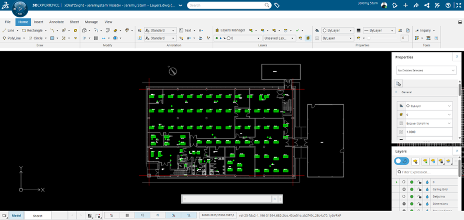Open No Entities Selected dropdown
Viewport: 464px width, 220px height.
click(426, 71)
